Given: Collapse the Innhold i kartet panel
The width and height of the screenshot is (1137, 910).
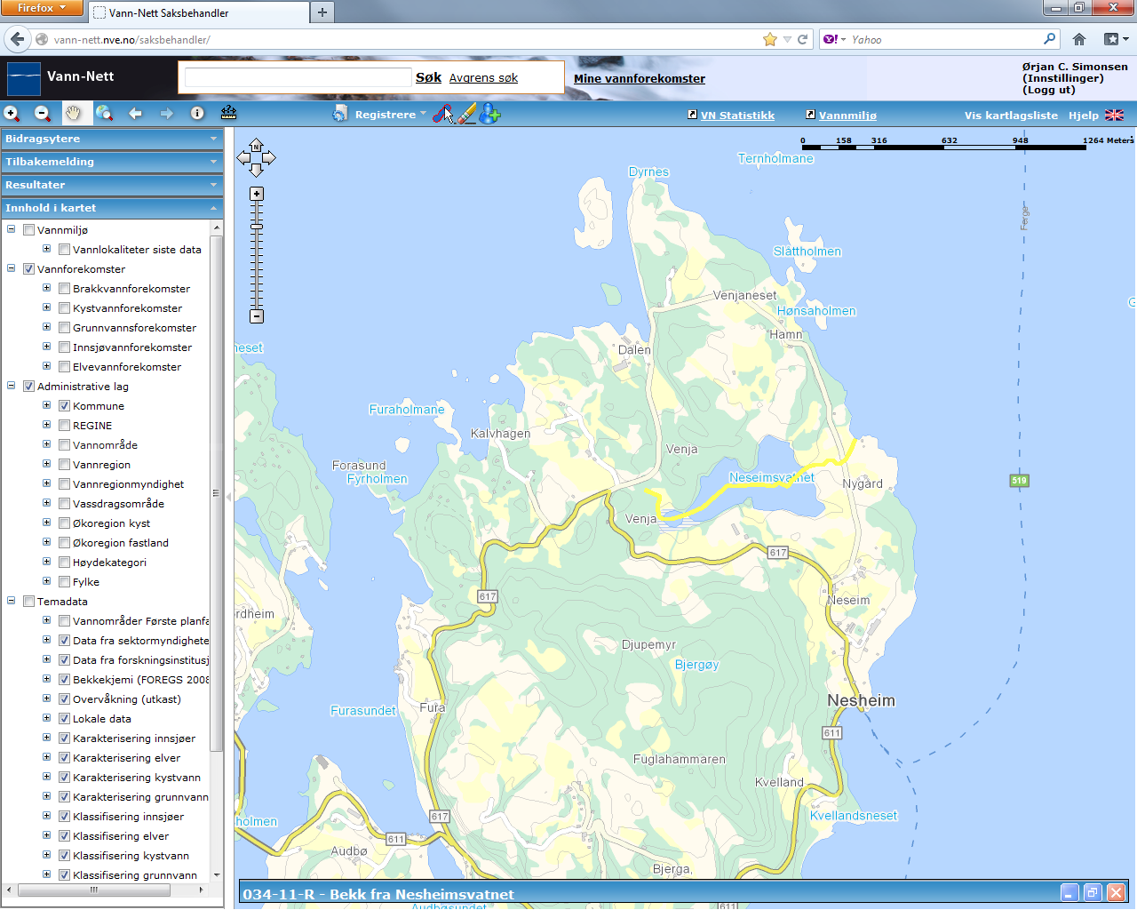Looking at the screenshot, I should 112,208.
